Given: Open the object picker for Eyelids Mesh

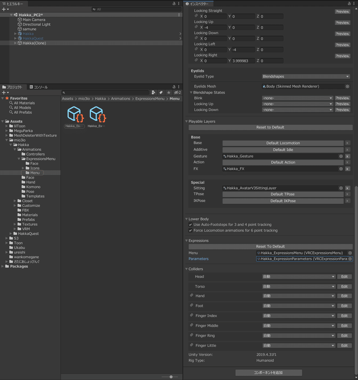Looking at the screenshot, I should (x=347, y=87).
